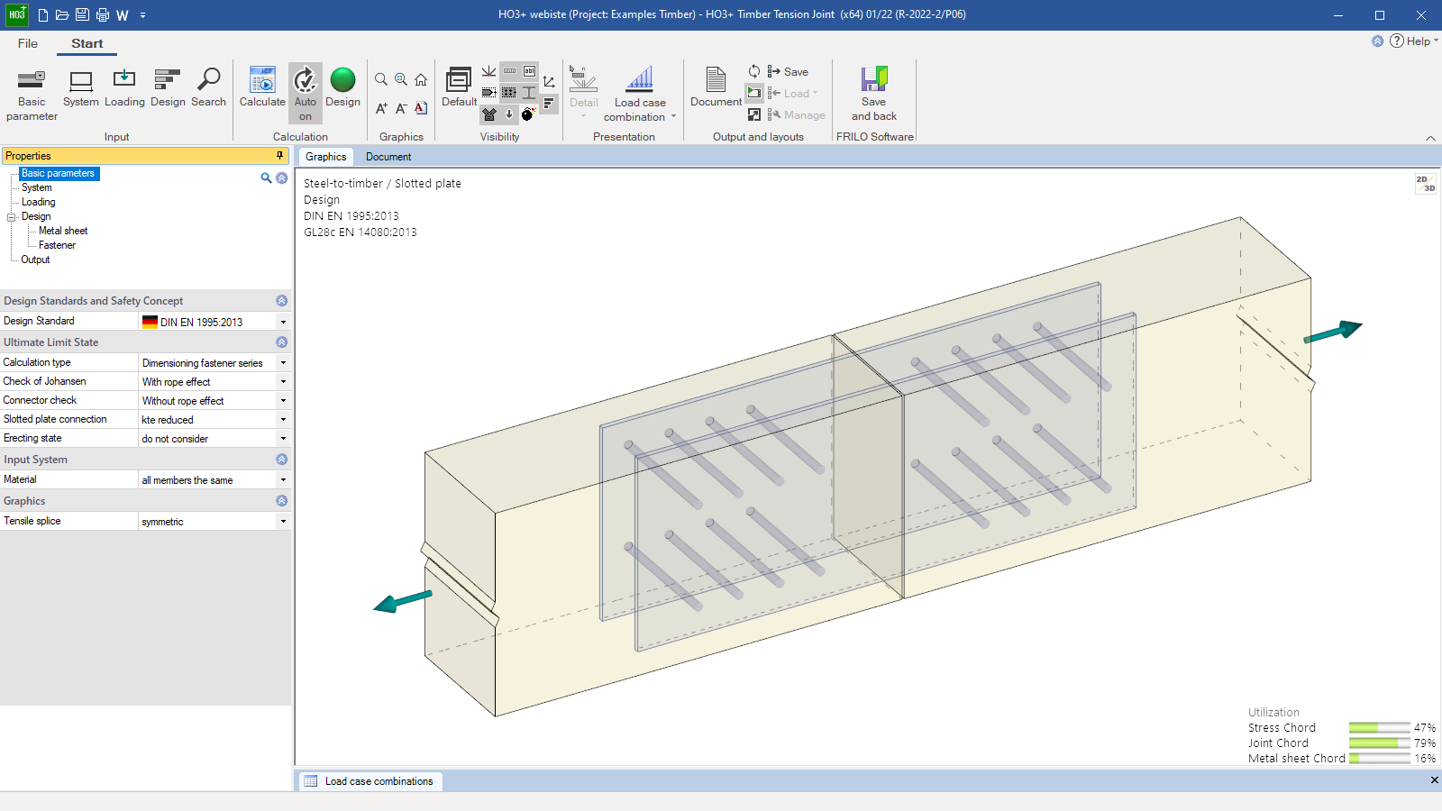
Task: Click the layout preview icon with green arrow
Action: point(754,92)
